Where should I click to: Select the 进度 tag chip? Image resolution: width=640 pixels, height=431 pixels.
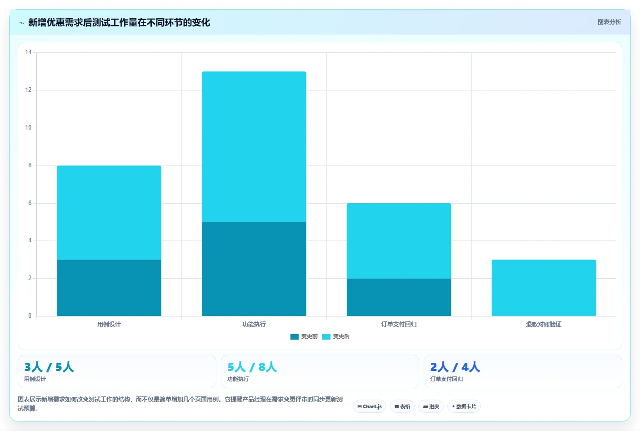[x=431, y=406]
